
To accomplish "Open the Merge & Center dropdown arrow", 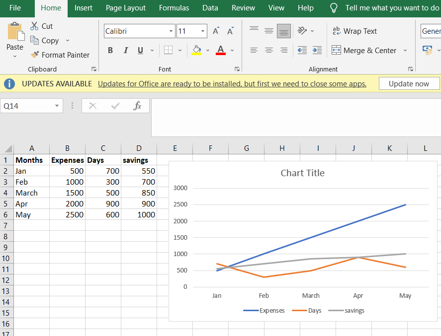I will 405,50.
